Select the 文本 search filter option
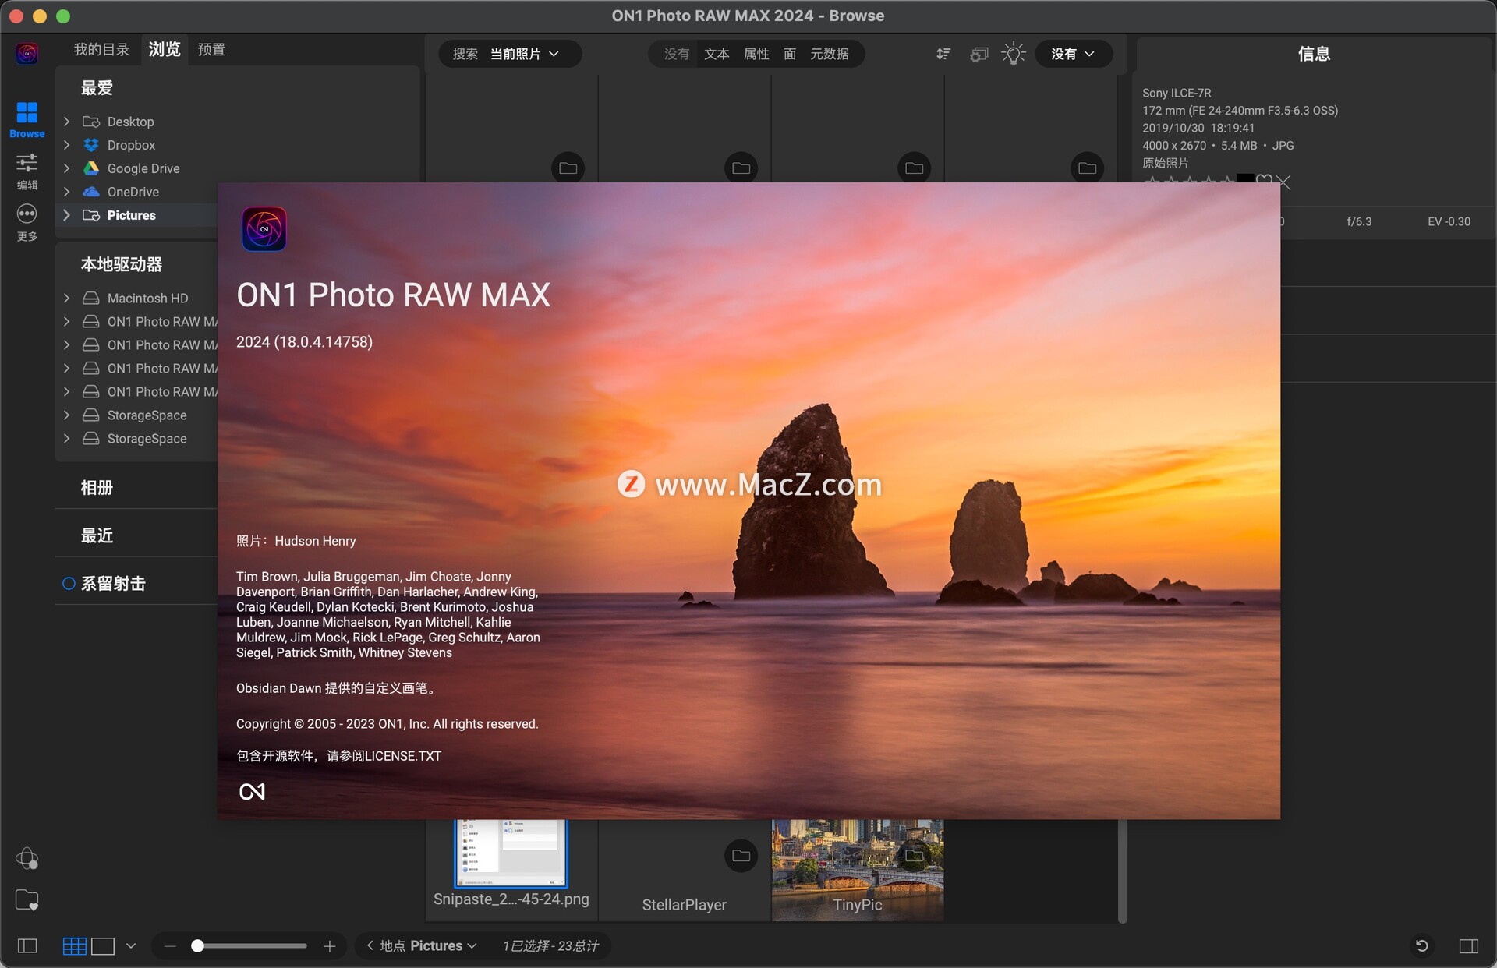 (717, 54)
